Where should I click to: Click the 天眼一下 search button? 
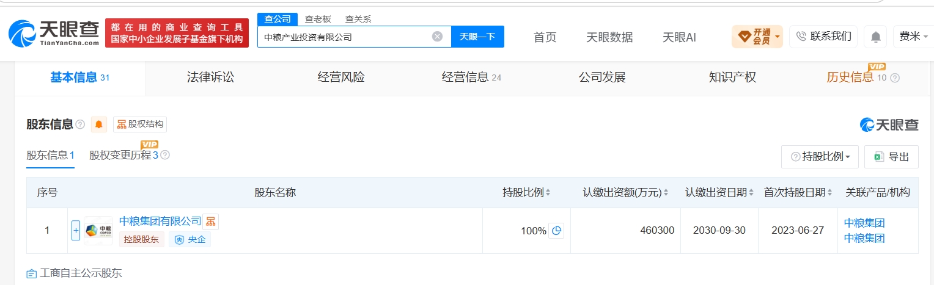[477, 37]
